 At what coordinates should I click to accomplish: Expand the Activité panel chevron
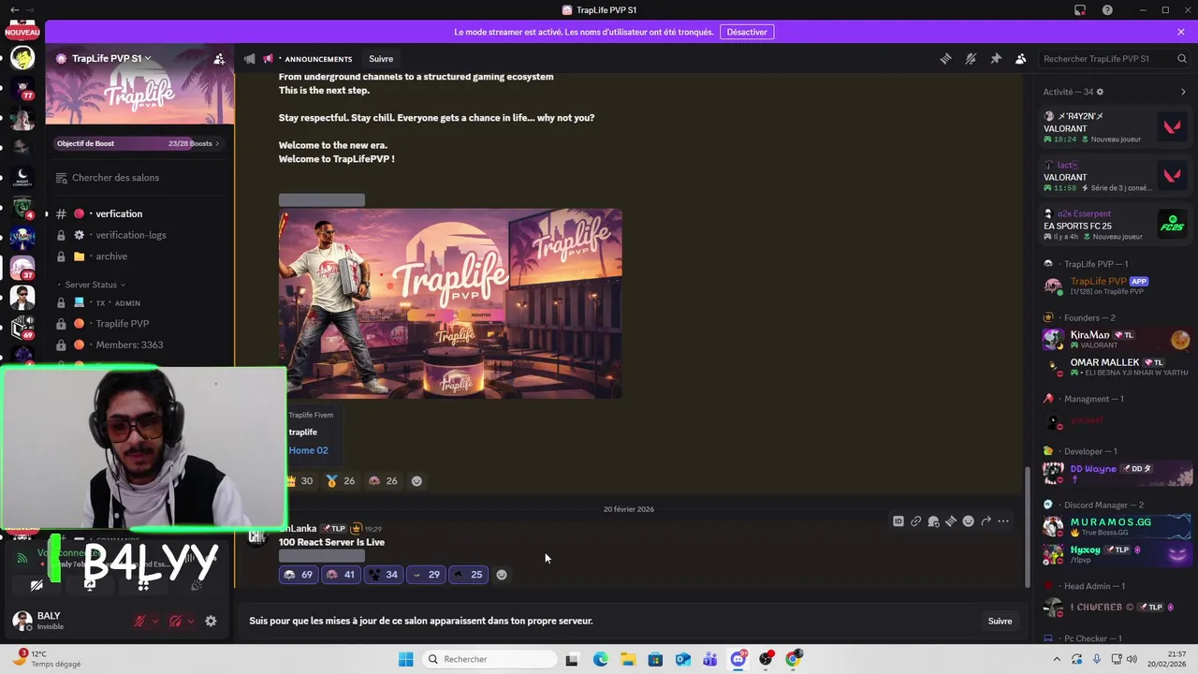pos(1183,92)
